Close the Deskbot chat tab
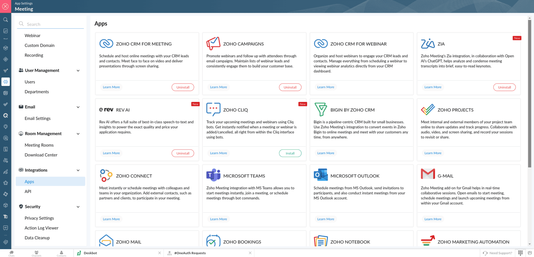The height and width of the screenshot is (257, 534). click(x=160, y=253)
